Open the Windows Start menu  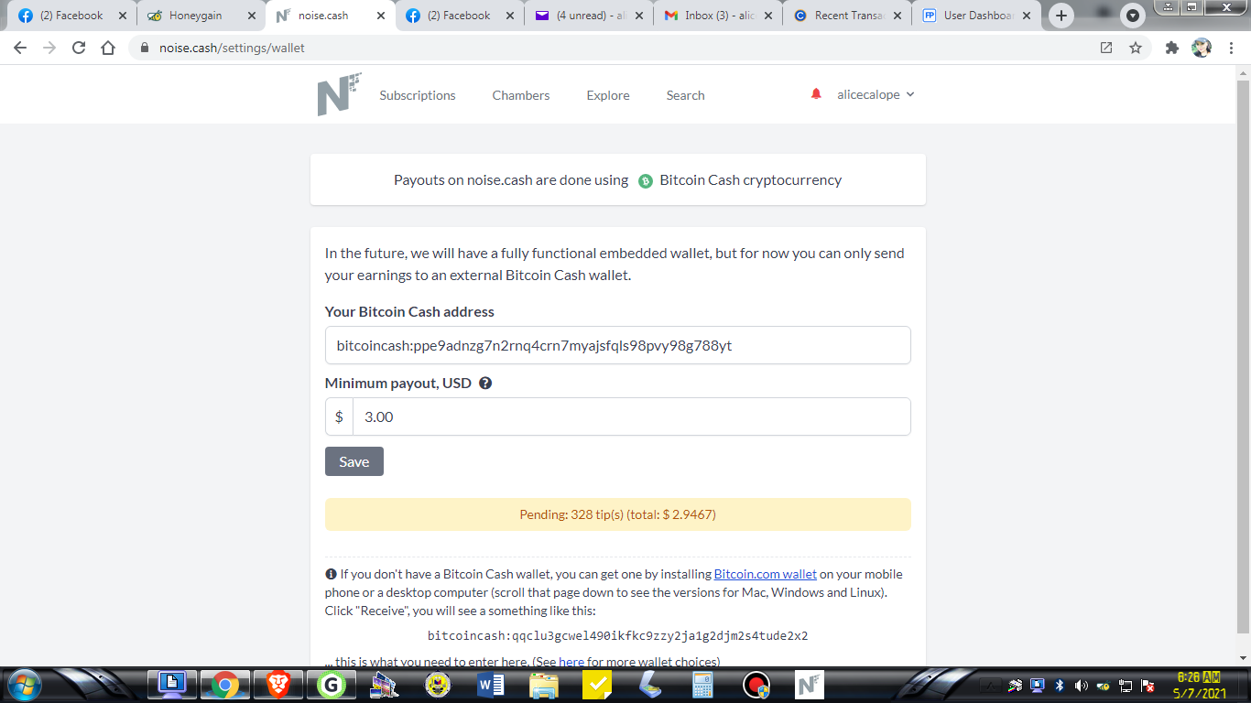pyautogui.click(x=23, y=685)
